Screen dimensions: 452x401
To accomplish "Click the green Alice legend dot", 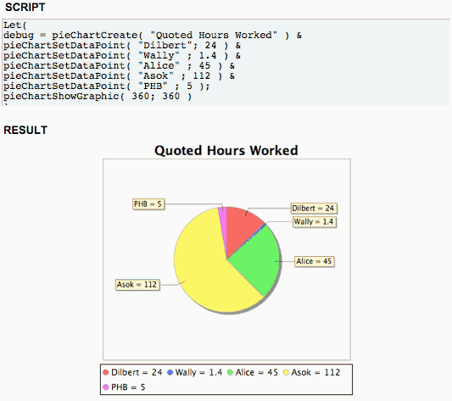I will pyautogui.click(x=230, y=372).
